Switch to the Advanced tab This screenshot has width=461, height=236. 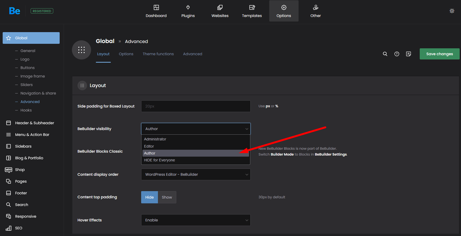(x=193, y=54)
